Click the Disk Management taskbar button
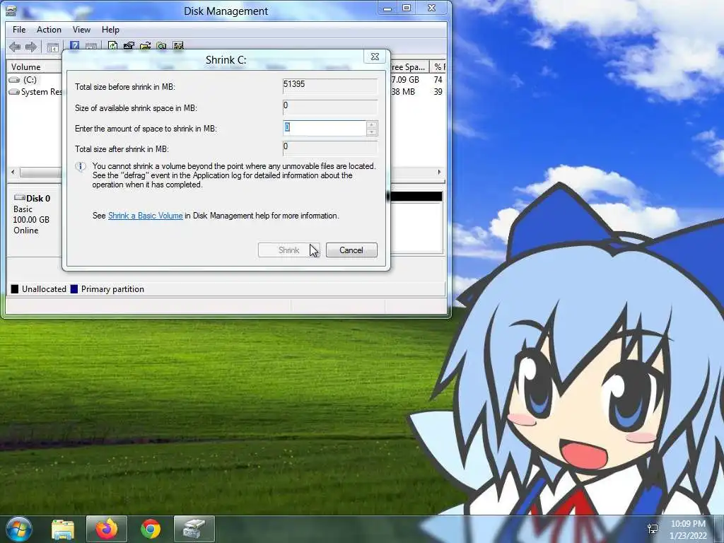724x543 pixels. (x=194, y=529)
